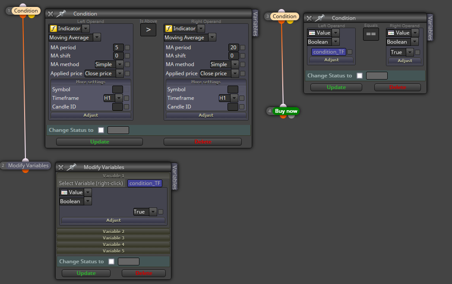Viewport: 452px width, 284px height.
Task: Click the left operand Symbol input field
Action: click(x=117, y=89)
